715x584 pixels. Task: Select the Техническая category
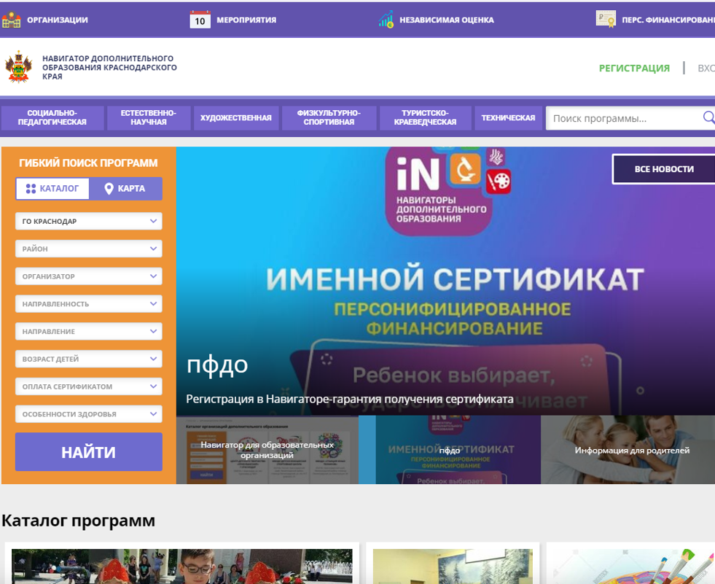[x=508, y=117]
